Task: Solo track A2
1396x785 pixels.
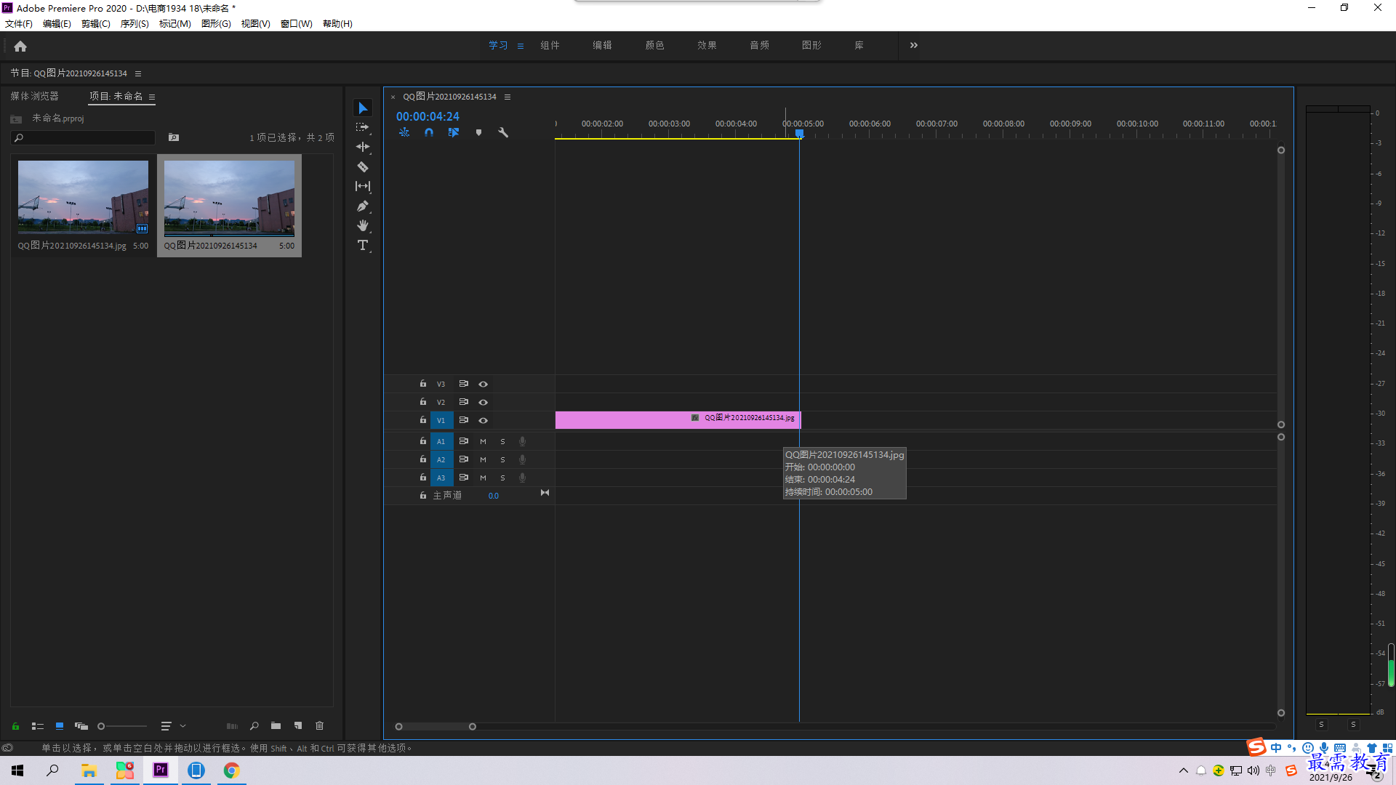Action: click(x=502, y=459)
